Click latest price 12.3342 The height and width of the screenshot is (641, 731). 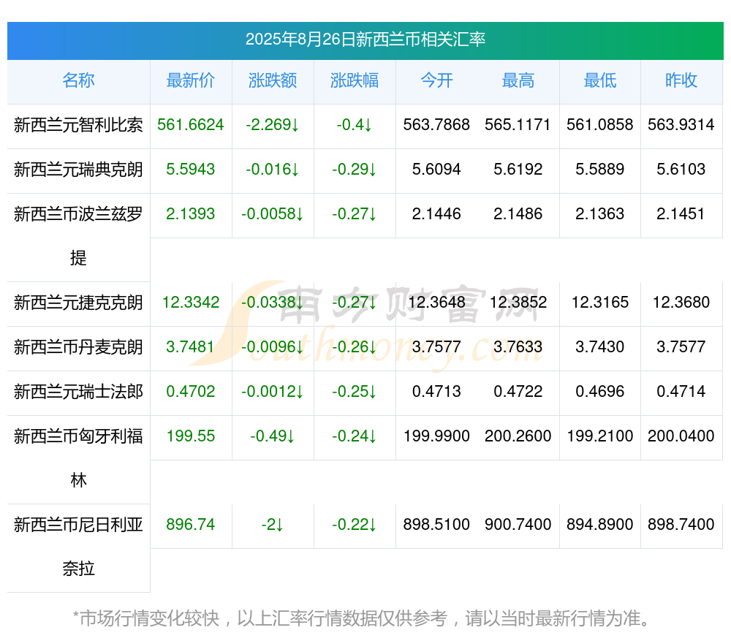(191, 303)
